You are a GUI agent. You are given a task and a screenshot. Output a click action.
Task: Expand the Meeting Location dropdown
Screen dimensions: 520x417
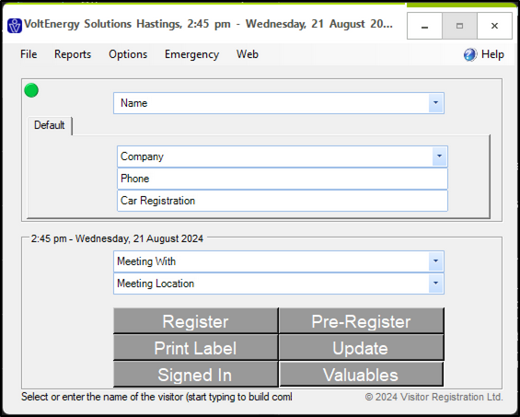coord(435,284)
